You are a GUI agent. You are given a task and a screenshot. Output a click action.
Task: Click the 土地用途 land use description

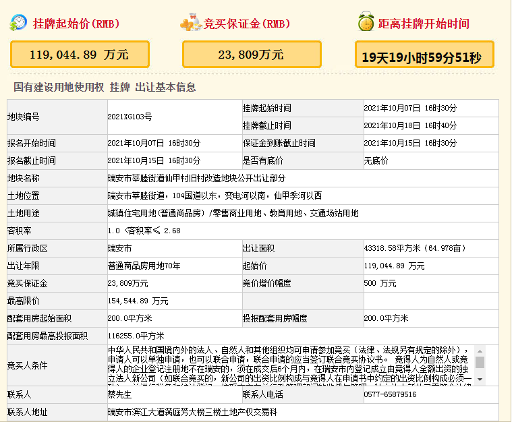click(x=233, y=213)
